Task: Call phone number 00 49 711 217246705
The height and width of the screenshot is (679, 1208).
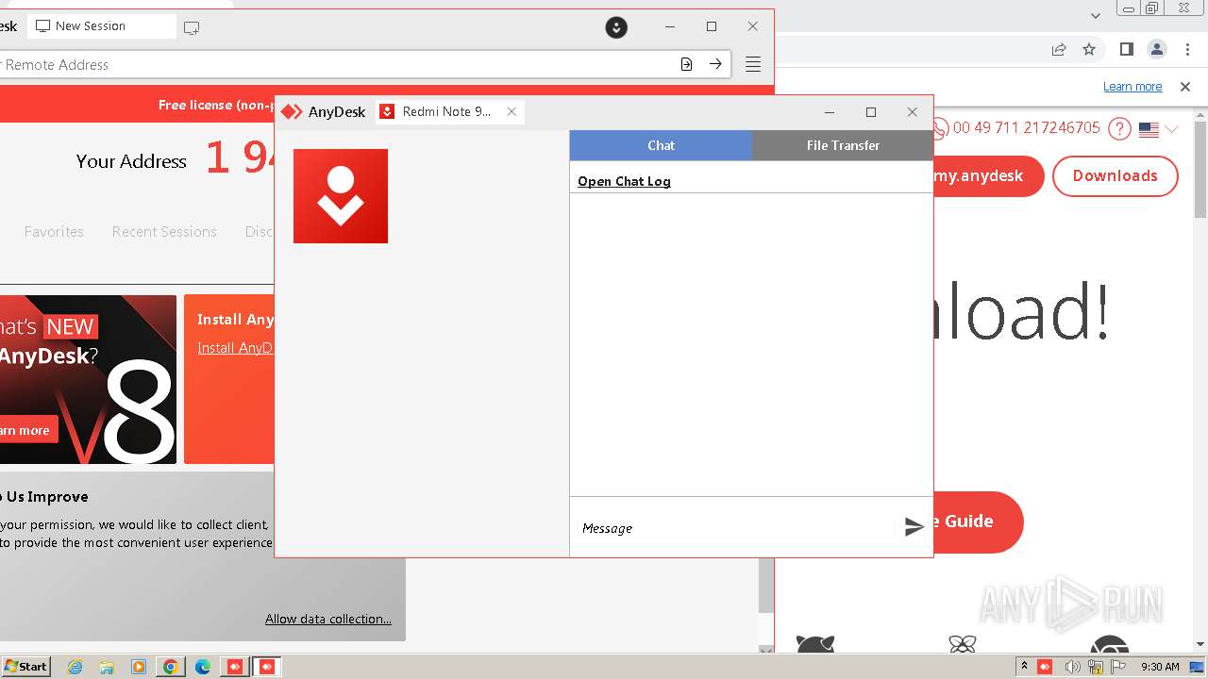Action: tap(1026, 128)
